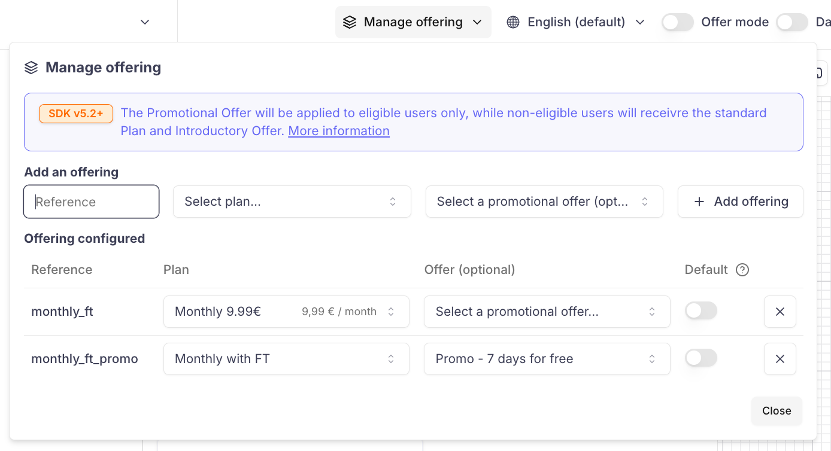Delete the monthly_ft_promo offering row

(780, 359)
